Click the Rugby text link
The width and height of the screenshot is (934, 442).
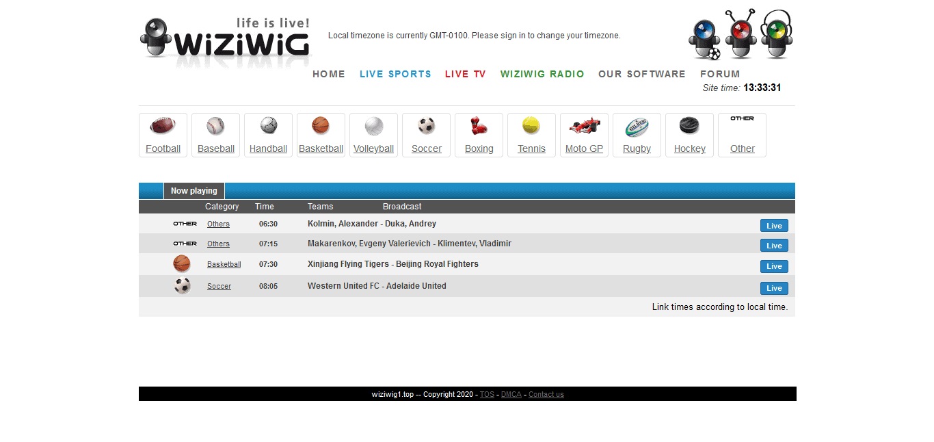pos(637,148)
